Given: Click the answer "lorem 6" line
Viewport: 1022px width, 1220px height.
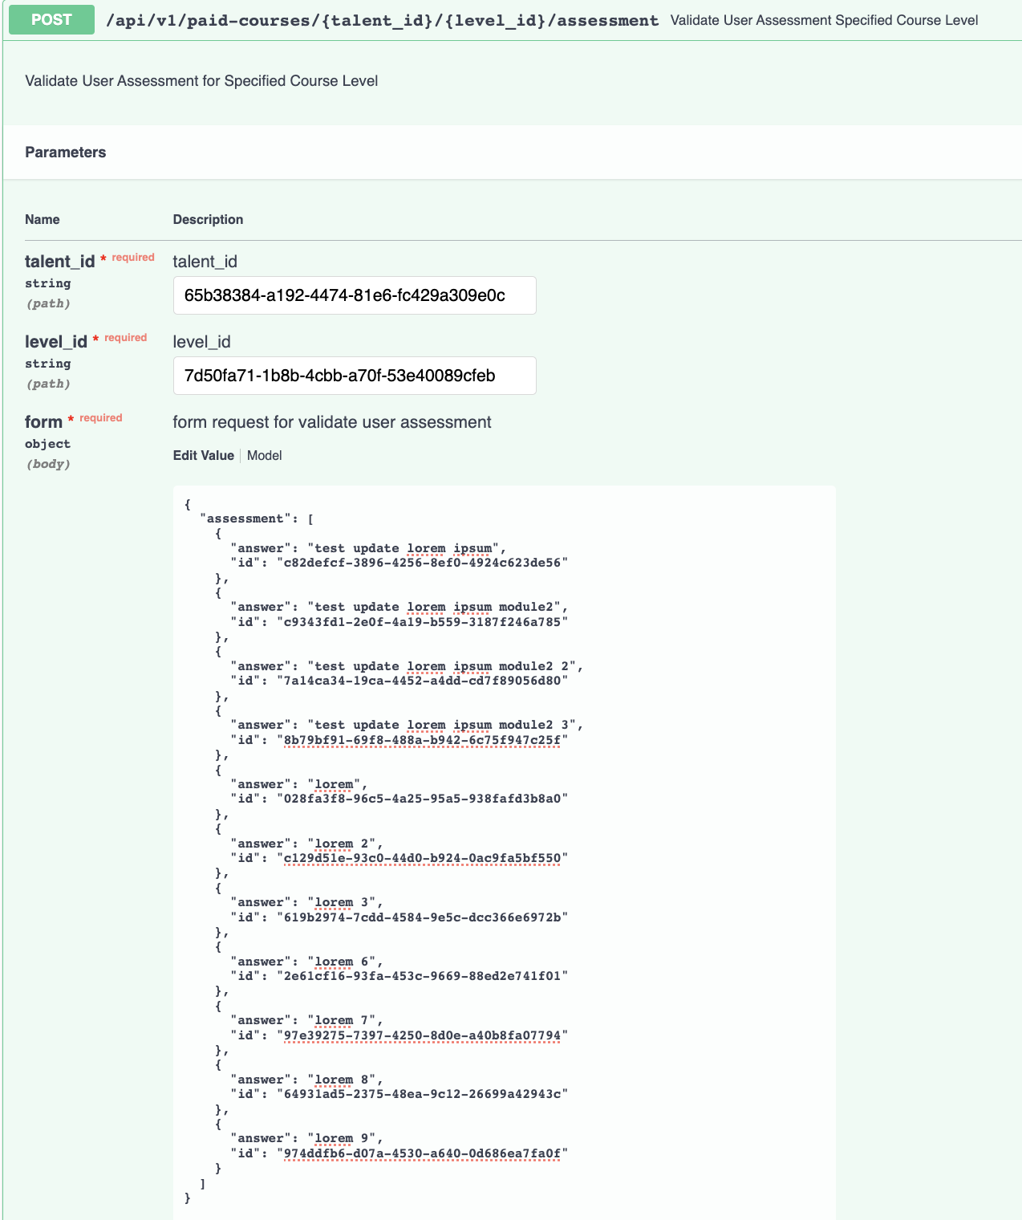Looking at the screenshot, I should [307, 962].
